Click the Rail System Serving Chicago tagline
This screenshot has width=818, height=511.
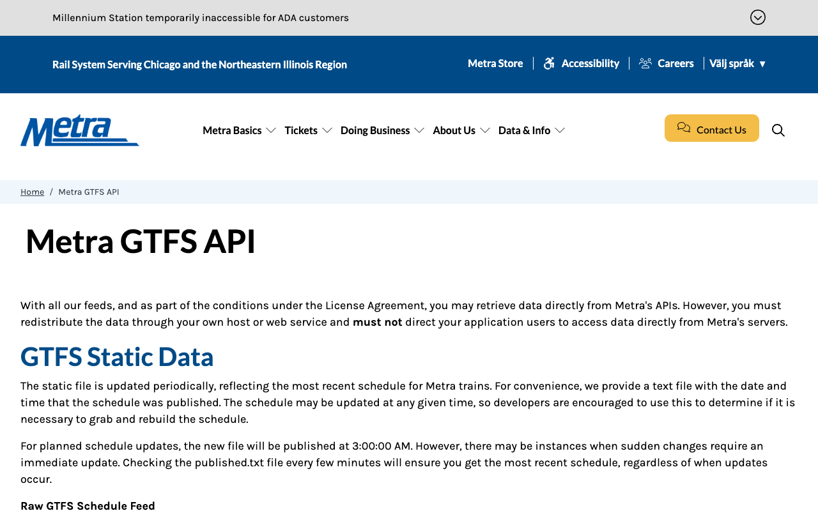(x=199, y=65)
